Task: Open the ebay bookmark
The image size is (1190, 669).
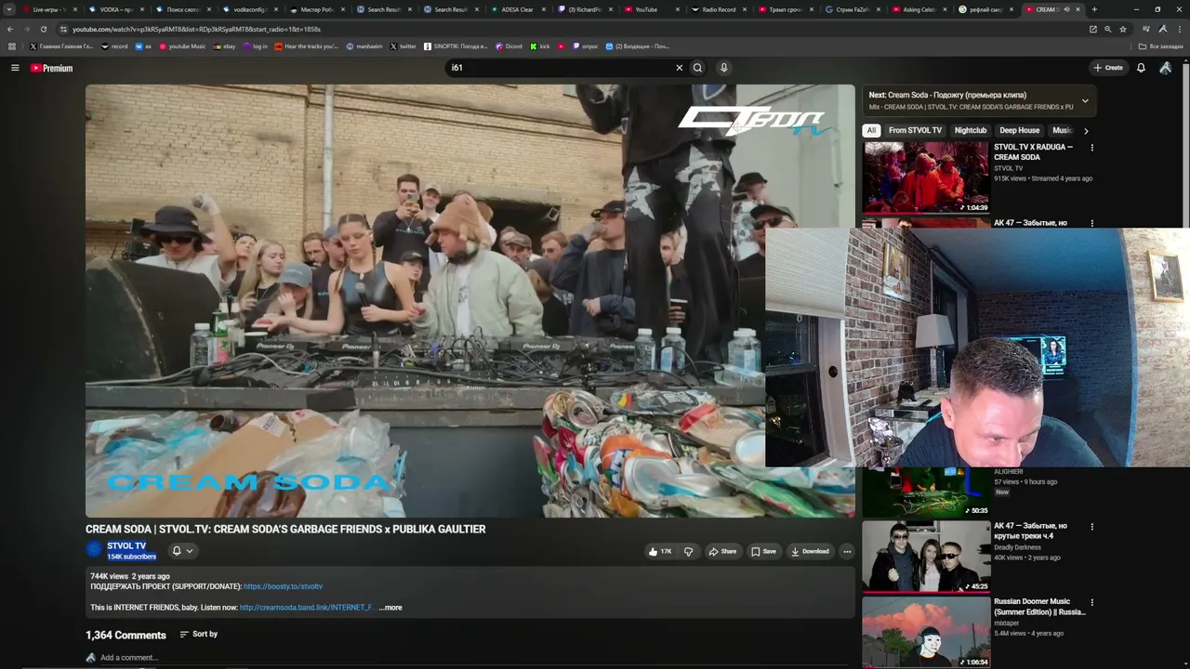Action: coord(225,46)
